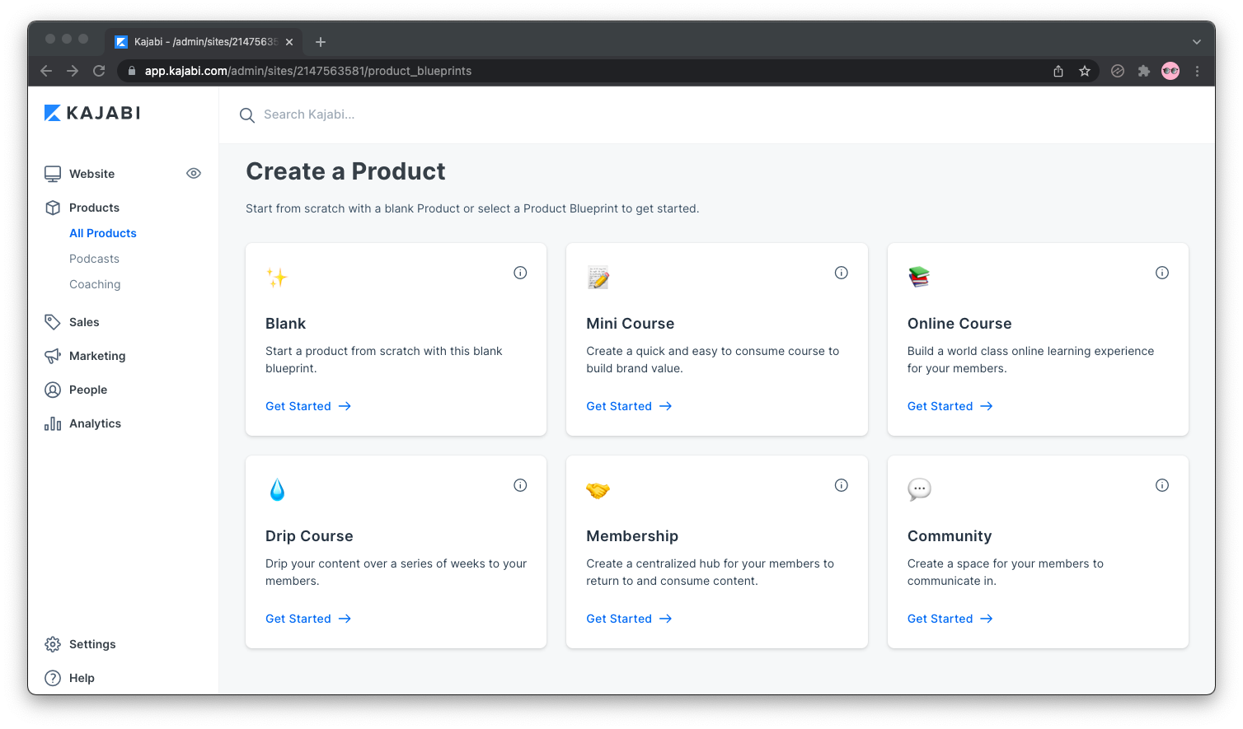The image size is (1243, 729).
Task: Click the Sales tag icon
Action: [53, 322]
